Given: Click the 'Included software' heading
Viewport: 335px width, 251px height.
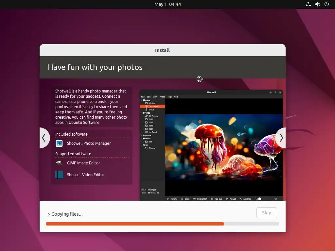Looking at the screenshot, I should click(x=71, y=134).
